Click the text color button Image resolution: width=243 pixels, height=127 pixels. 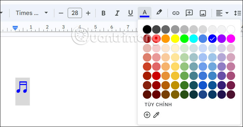145,13
